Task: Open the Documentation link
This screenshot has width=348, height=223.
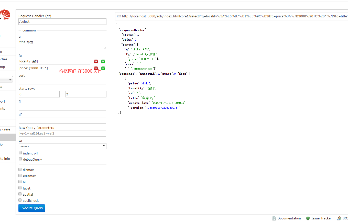Action: point(289,218)
